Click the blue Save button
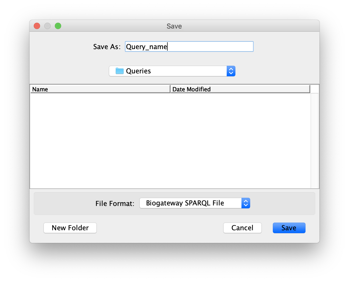This screenshot has width=349, height=282. (x=289, y=228)
